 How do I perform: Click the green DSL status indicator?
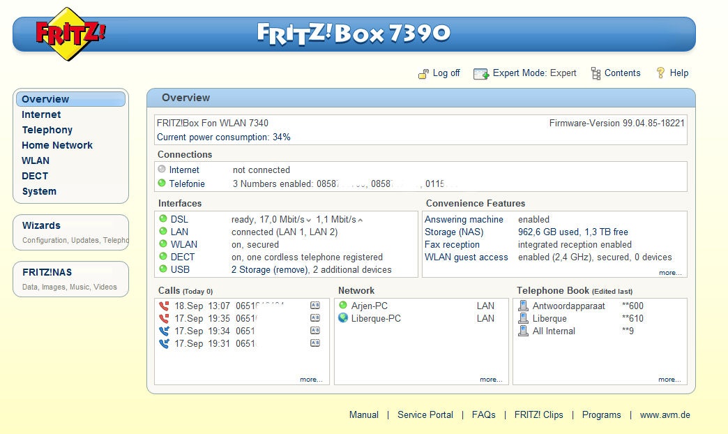(163, 218)
